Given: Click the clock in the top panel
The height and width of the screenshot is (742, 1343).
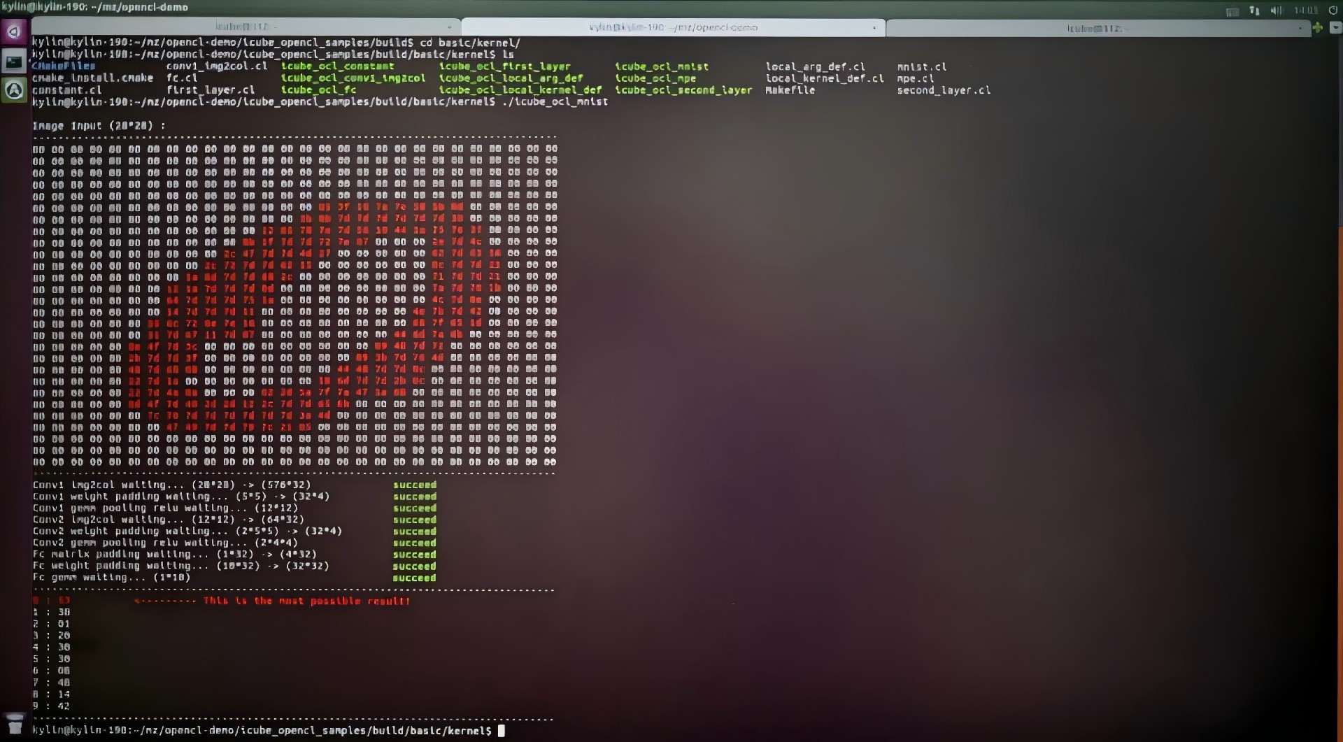Looking at the screenshot, I should coord(1305,10).
